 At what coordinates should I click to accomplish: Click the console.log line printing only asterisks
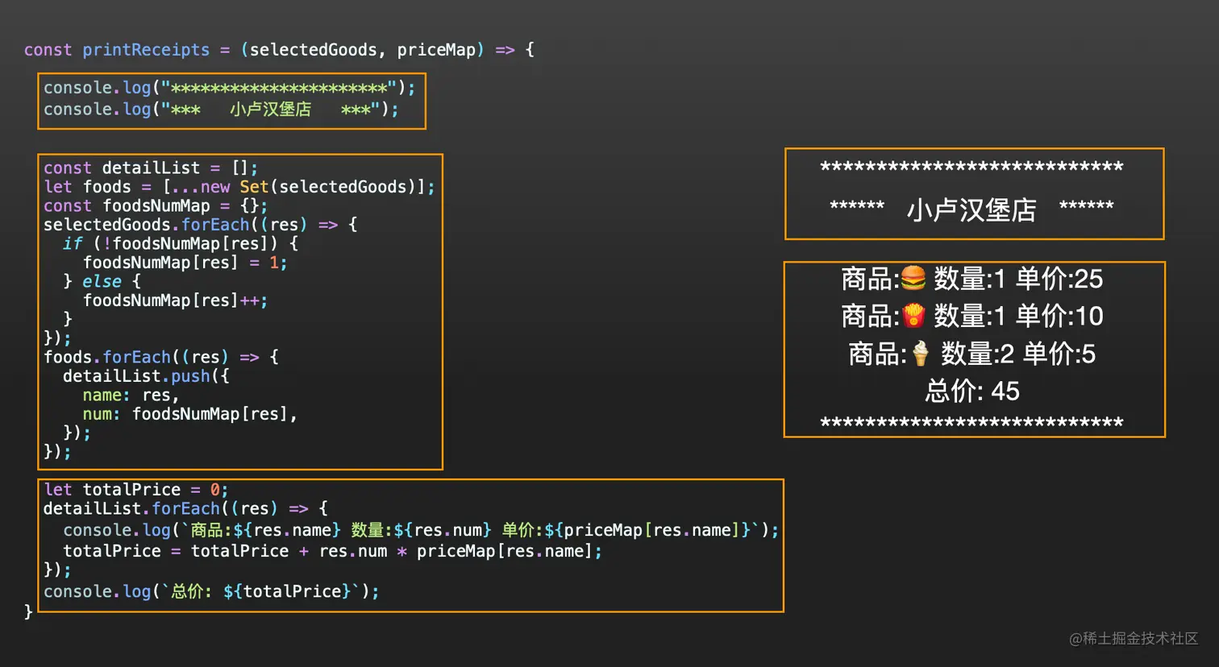pos(230,88)
